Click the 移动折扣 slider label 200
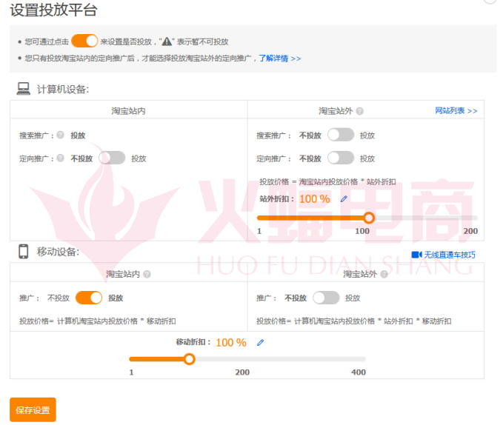This screenshot has width=503, height=425. (x=242, y=372)
